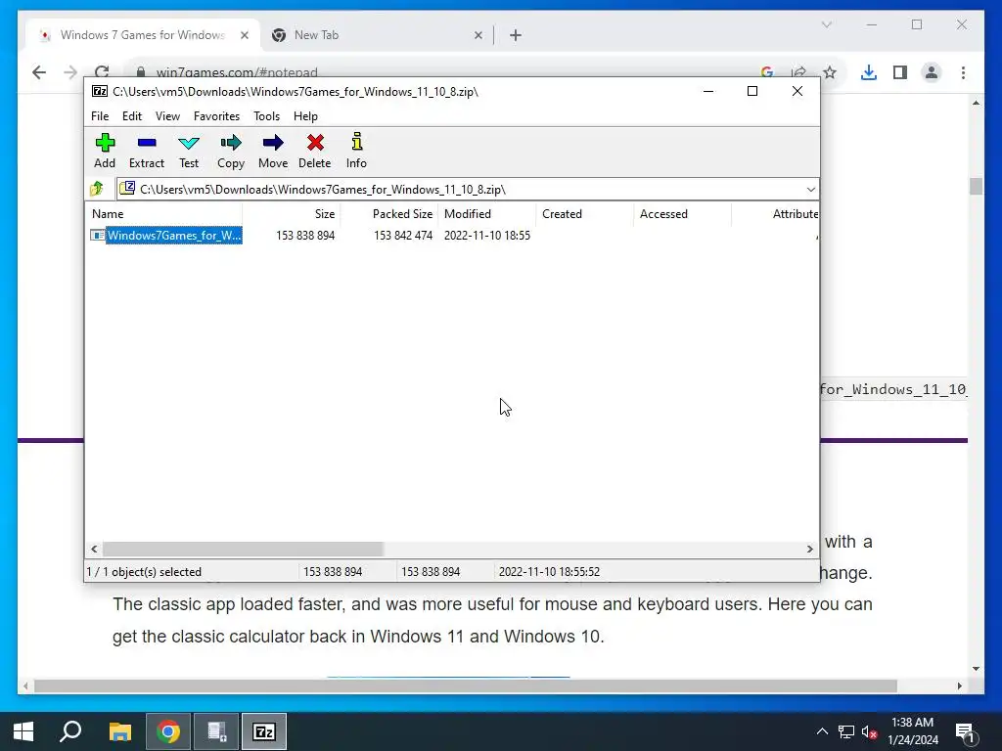Sort by the Name column header

click(x=163, y=214)
